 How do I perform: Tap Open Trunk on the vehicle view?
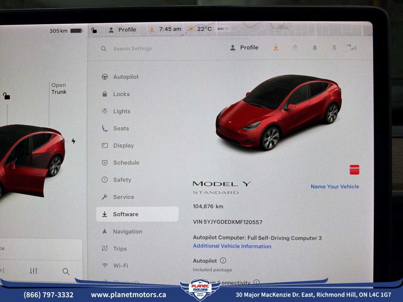coord(59,88)
